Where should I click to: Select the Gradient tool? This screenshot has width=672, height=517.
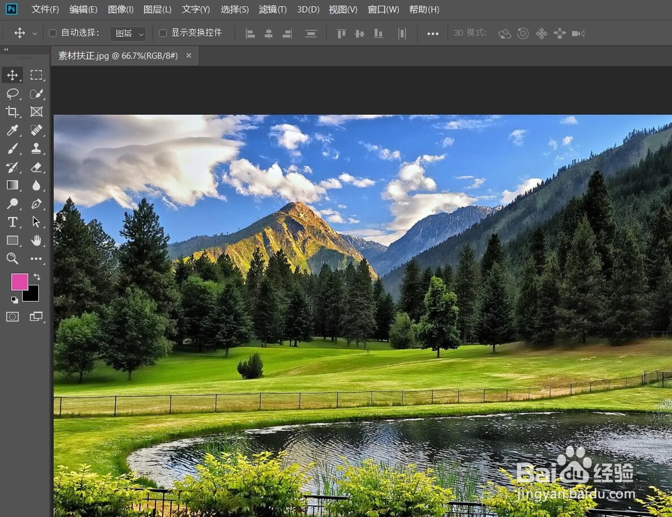point(12,185)
